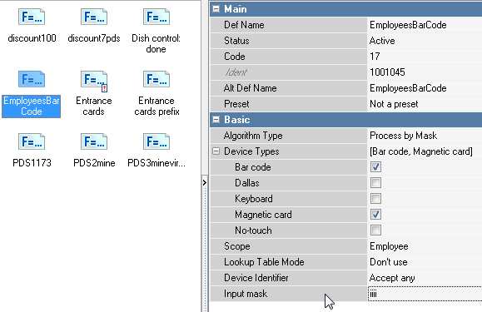The height and width of the screenshot is (312, 482).
Task: Click the EmployeesBarCode item icon
Action: point(32,79)
